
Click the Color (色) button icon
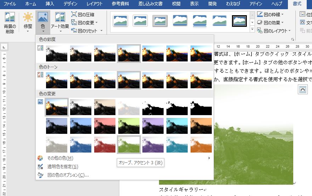point(43,17)
